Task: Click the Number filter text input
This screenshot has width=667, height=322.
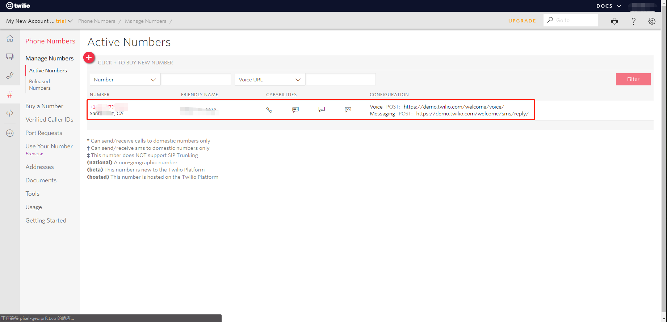Action: [196, 80]
